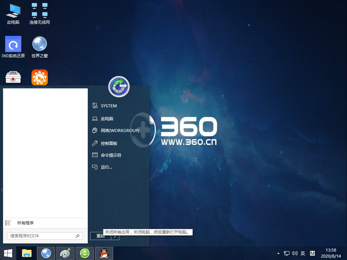347x260 pixels.
Task: Open clock showing 13:58 2020/8/14
Action: click(331, 253)
